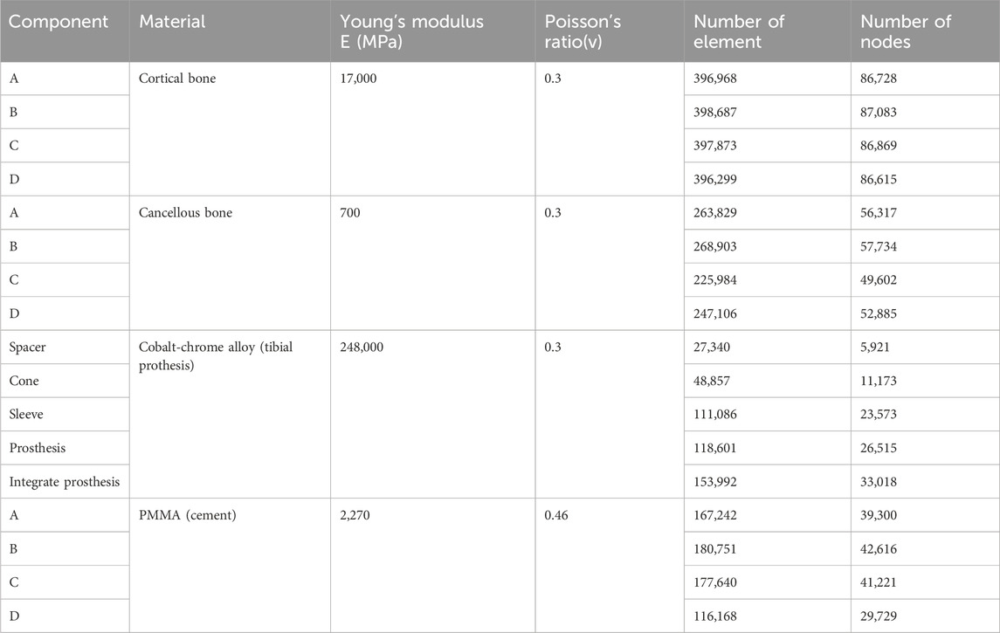Click the Cancellous bone material cell
The height and width of the screenshot is (633, 1000).
(x=186, y=212)
